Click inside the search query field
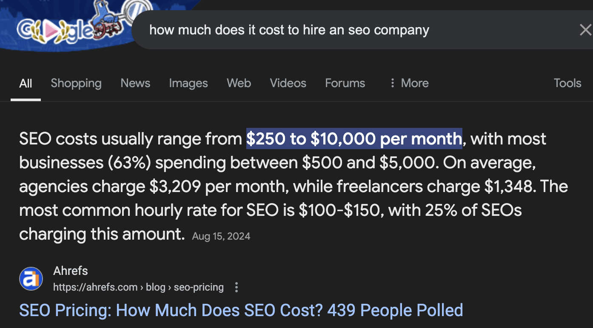 (289, 30)
